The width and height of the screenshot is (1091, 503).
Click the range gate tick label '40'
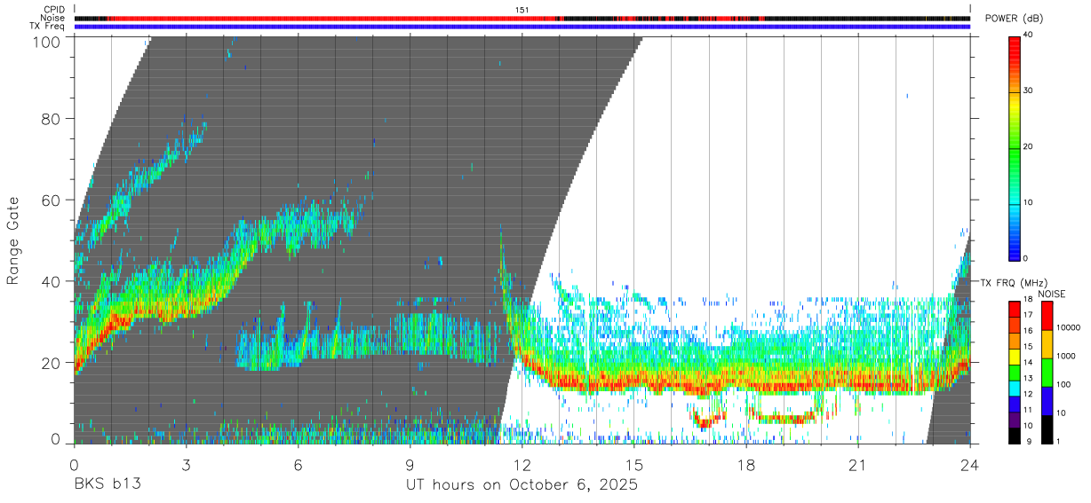pos(52,281)
